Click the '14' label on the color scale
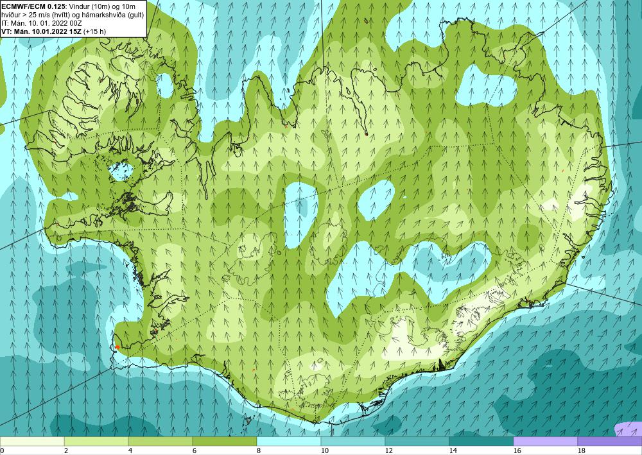 click(453, 451)
